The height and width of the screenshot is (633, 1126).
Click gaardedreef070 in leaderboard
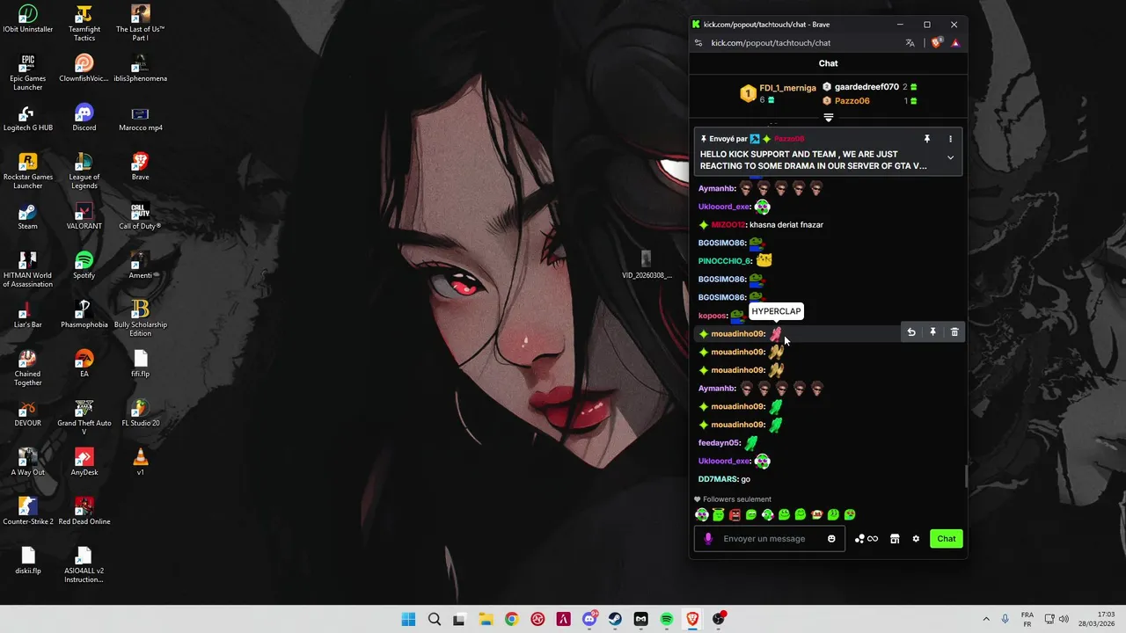coord(866,87)
